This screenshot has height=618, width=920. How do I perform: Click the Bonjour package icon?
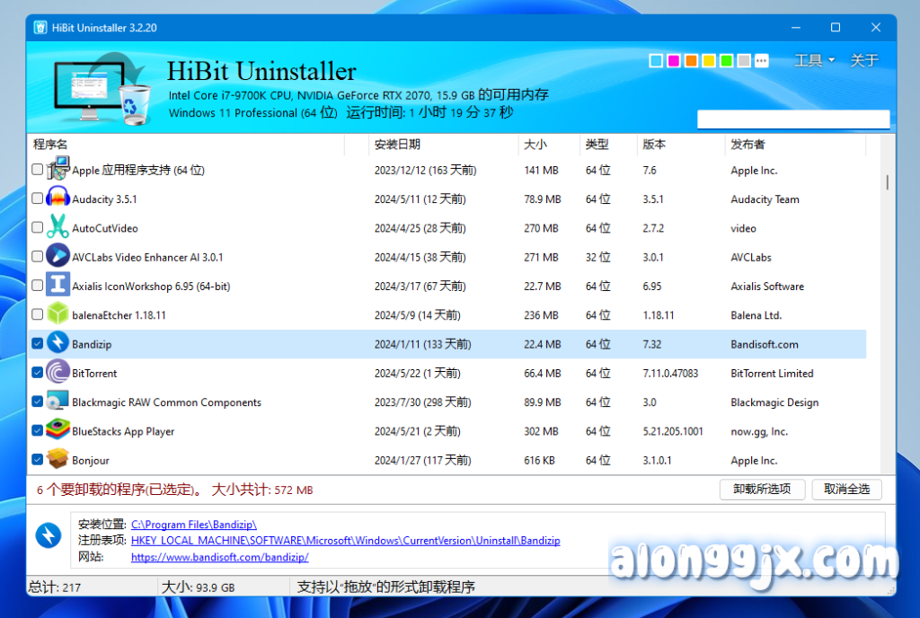coord(58,460)
